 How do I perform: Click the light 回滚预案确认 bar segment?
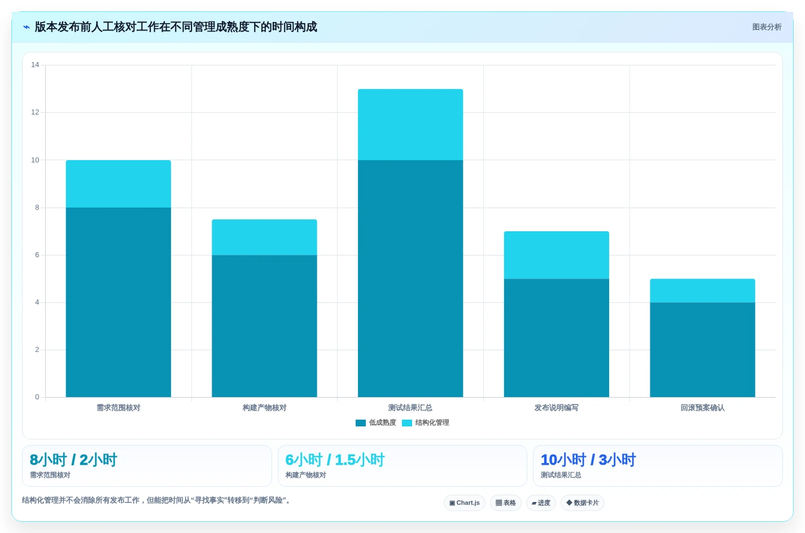point(702,290)
